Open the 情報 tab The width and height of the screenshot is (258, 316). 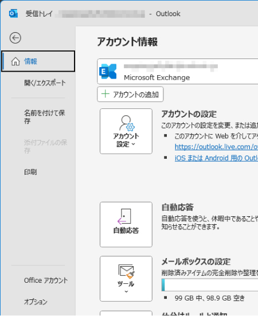click(x=38, y=61)
